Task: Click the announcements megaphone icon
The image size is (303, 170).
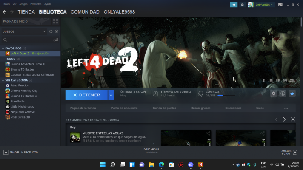Action: tap(234, 4)
